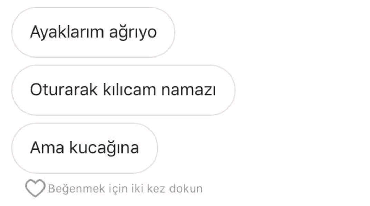Click the word "Beğenmek" beside the heart
The width and height of the screenshot is (370, 206).
pyautogui.click(x=77, y=188)
